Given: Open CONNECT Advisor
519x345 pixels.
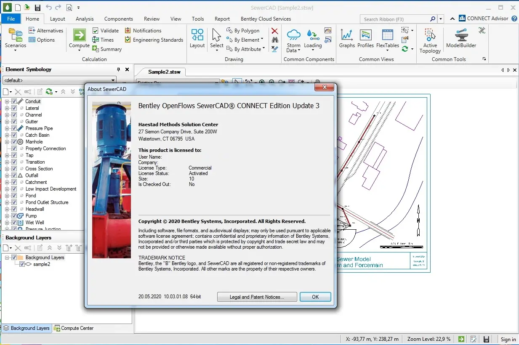Looking at the screenshot, I should 484,19.
